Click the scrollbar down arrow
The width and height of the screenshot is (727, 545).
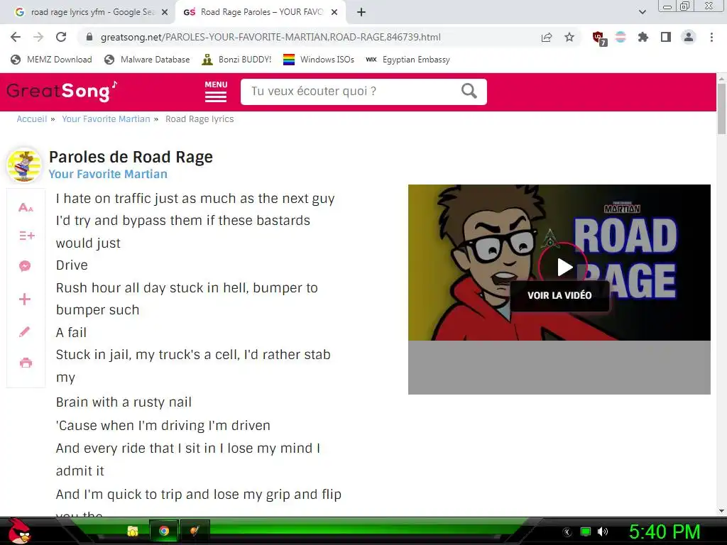721,511
